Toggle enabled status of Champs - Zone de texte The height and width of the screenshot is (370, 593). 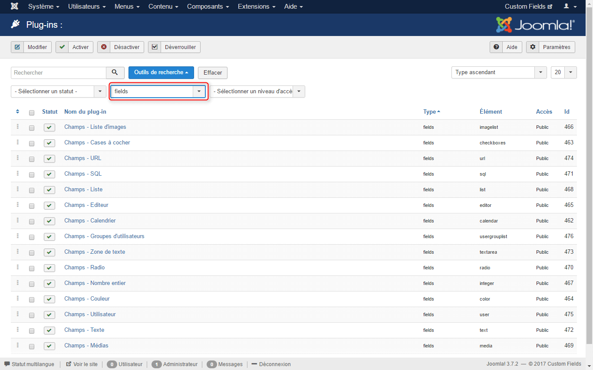(x=49, y=252)
